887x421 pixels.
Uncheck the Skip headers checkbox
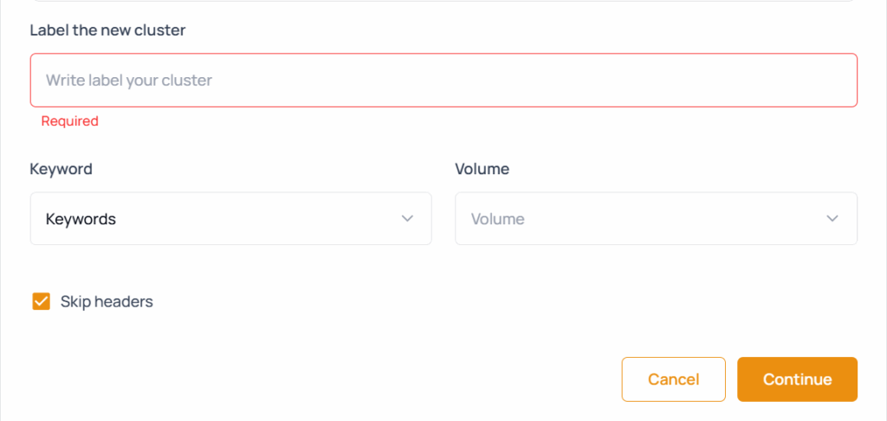[41, 301]
